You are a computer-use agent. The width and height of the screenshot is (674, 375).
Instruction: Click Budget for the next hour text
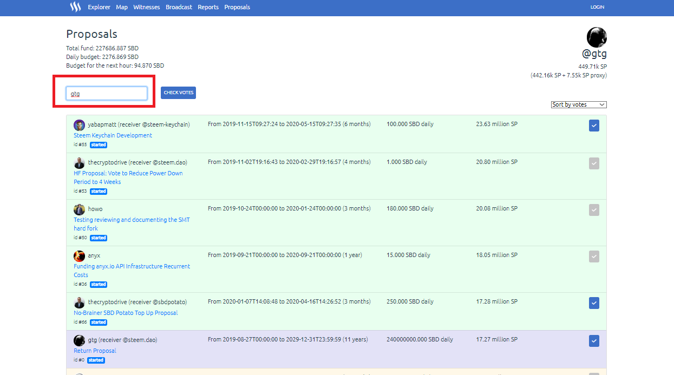[115, 65]
